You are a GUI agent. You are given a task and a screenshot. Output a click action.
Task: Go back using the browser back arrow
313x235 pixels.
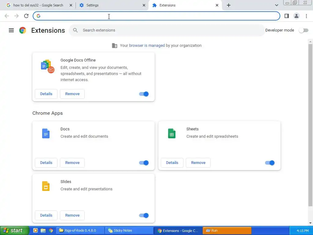pyautogui.click(x=7, y=16)
